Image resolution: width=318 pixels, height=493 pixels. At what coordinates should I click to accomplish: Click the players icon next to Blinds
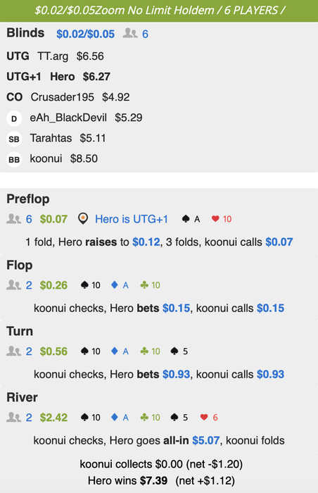pyautogui.click(x=130, y=33)
